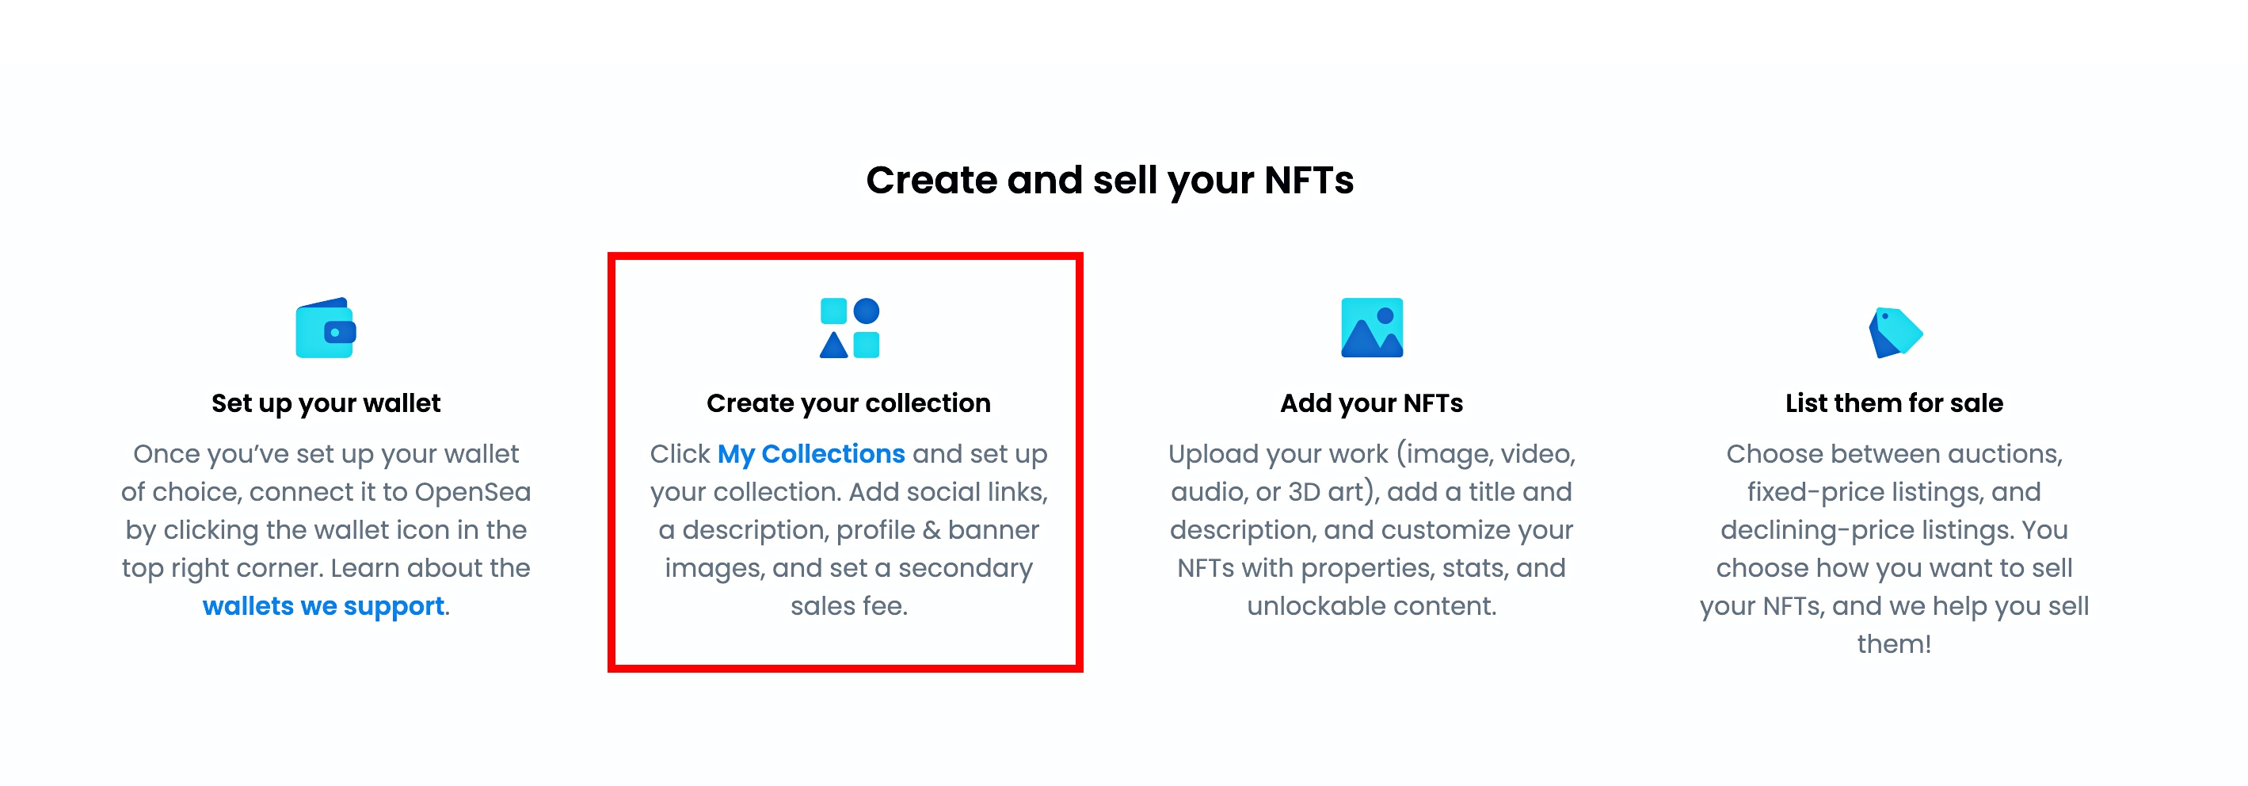
Task: Click the final 'them!' word
Action: (1894, 644)
